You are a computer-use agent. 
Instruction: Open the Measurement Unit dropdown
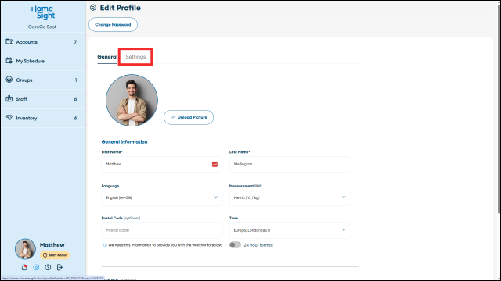pyautogui.click(x=290, y=197)
